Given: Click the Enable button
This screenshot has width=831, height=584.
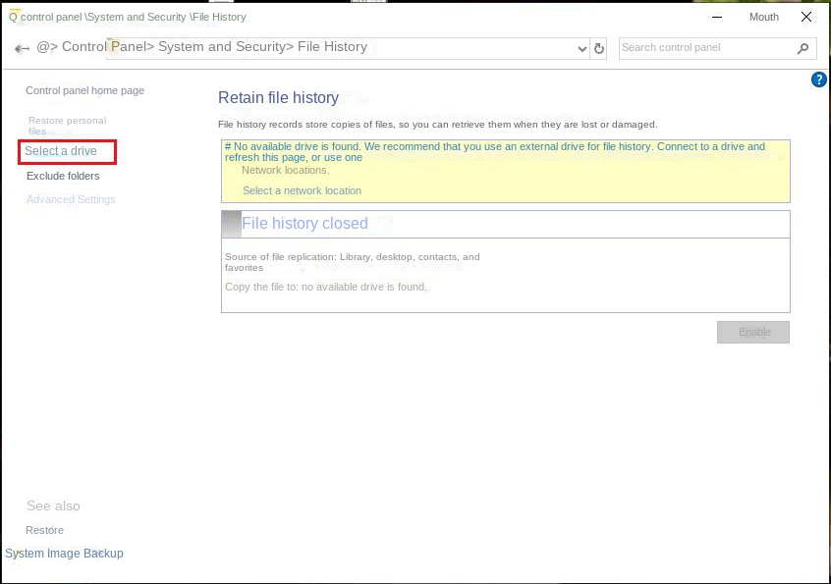Looking at the screenshot, I should tap(752, 332).
